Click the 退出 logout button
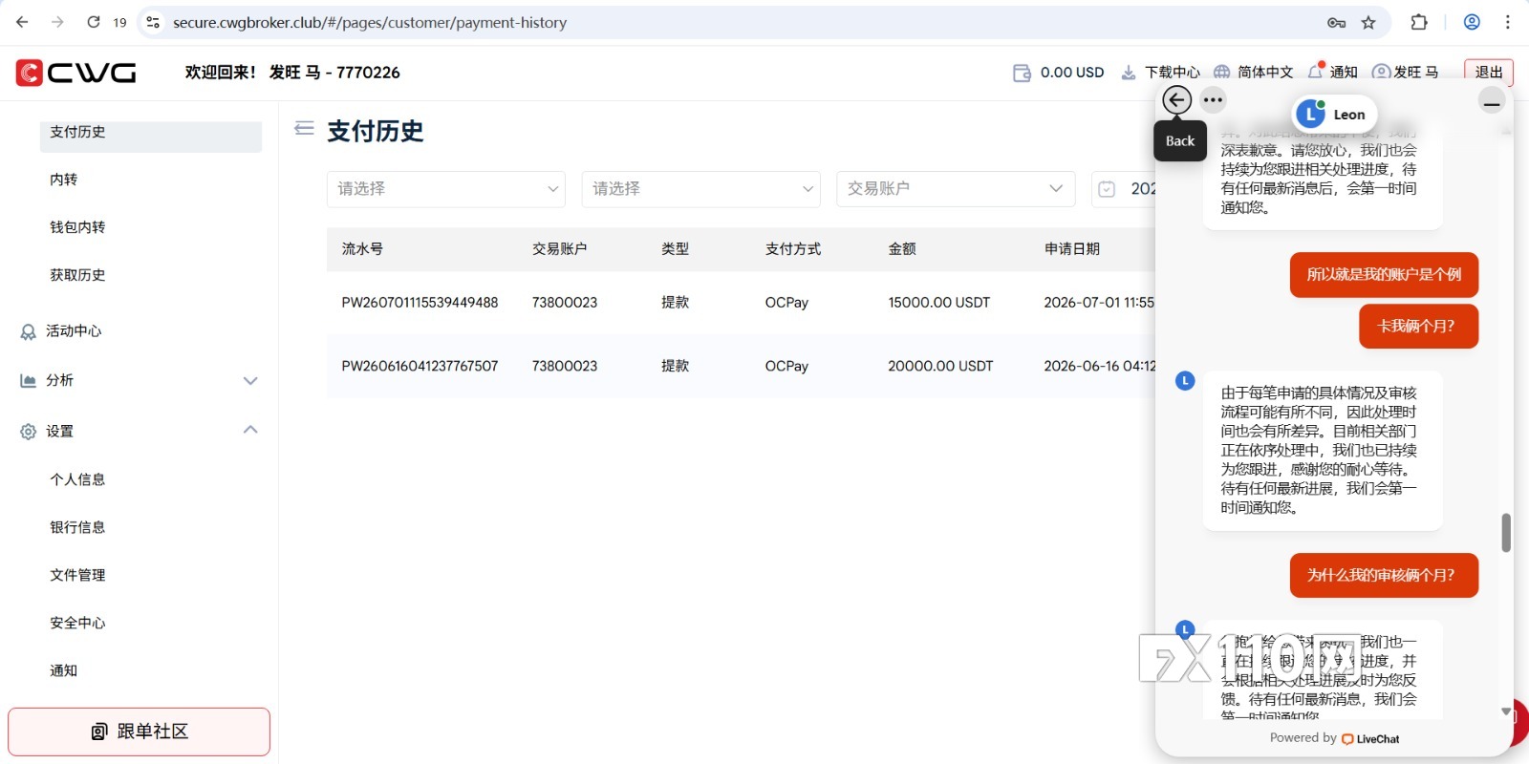Viewport: 1529px width, 764px height. [x=1489, y=73]
